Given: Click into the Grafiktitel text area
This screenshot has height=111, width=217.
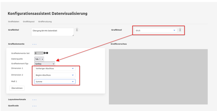Looking at the screenshot, I should click(52, 32).
